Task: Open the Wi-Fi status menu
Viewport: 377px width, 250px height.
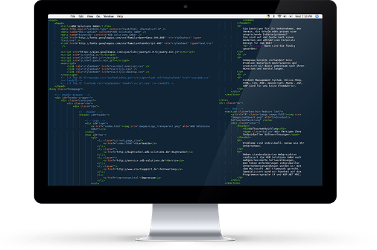Action: pyautogui.click(x=279, y=16)
